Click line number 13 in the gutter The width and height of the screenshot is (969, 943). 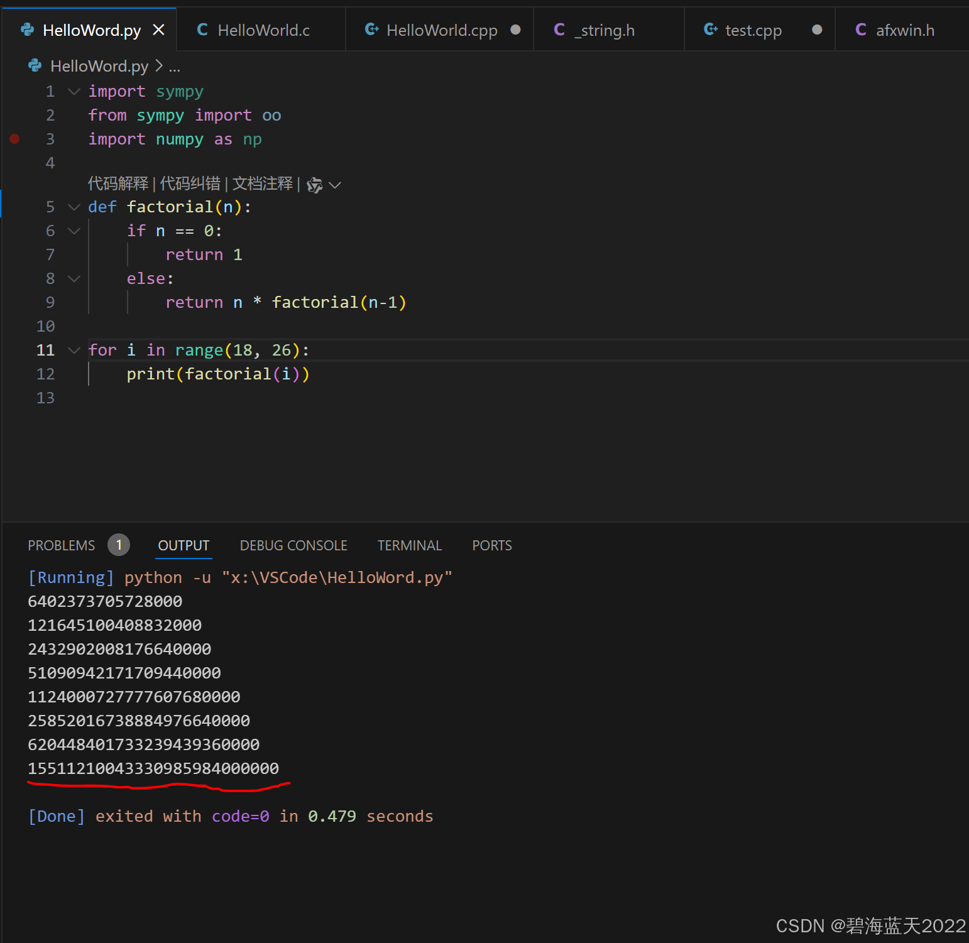tap(45, 398)
